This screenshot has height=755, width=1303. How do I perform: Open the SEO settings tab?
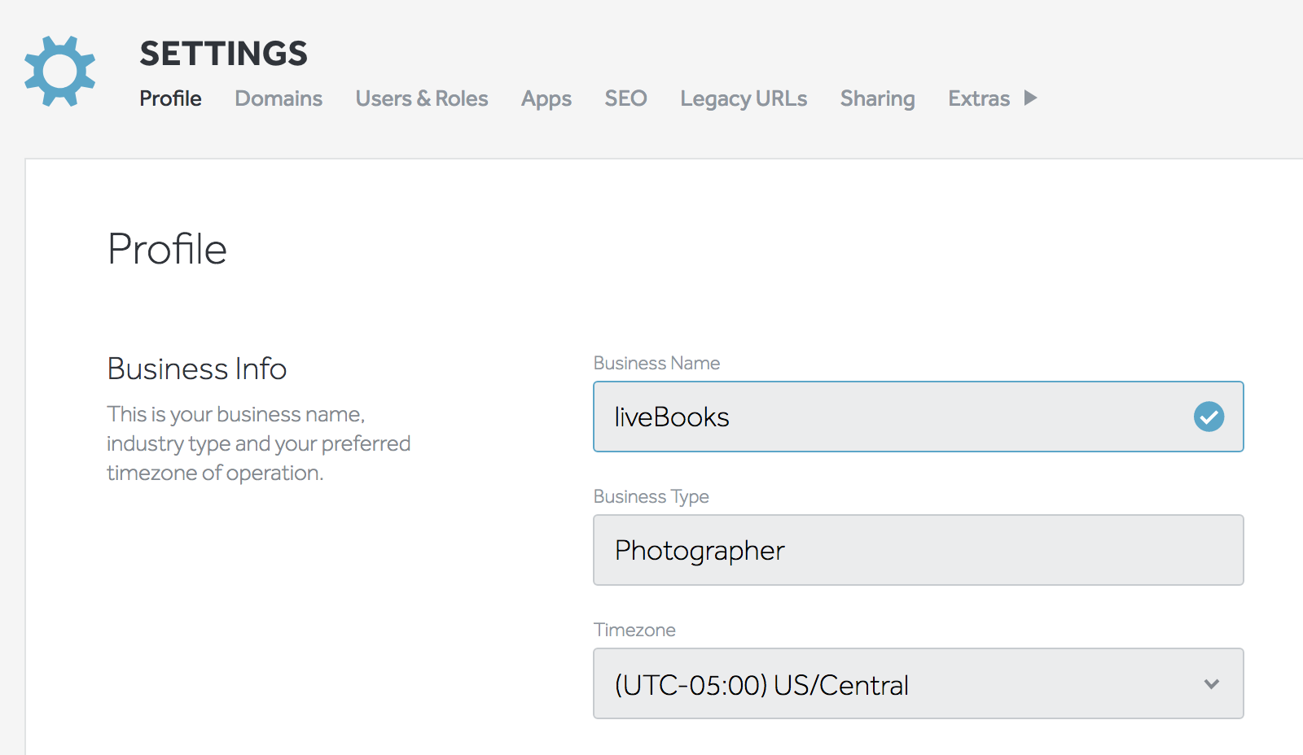point(625,98)
